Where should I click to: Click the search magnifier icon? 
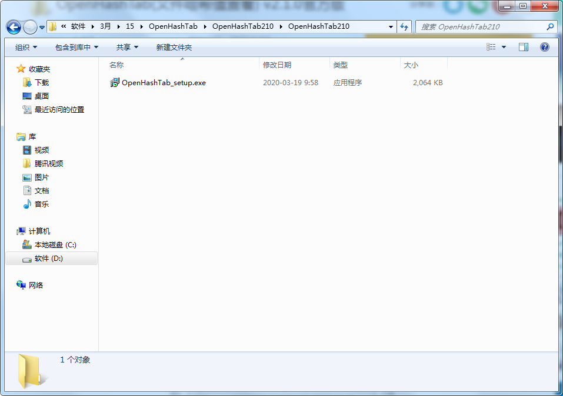tap(550, 26)
